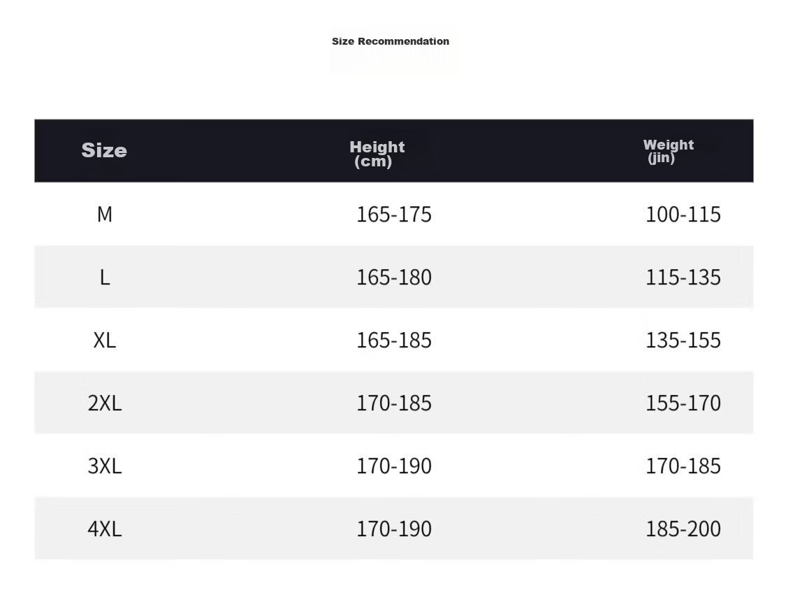Viewport: 786px width, 592px height.
Task: Click the XL size cell
Action: pos(104,340)
